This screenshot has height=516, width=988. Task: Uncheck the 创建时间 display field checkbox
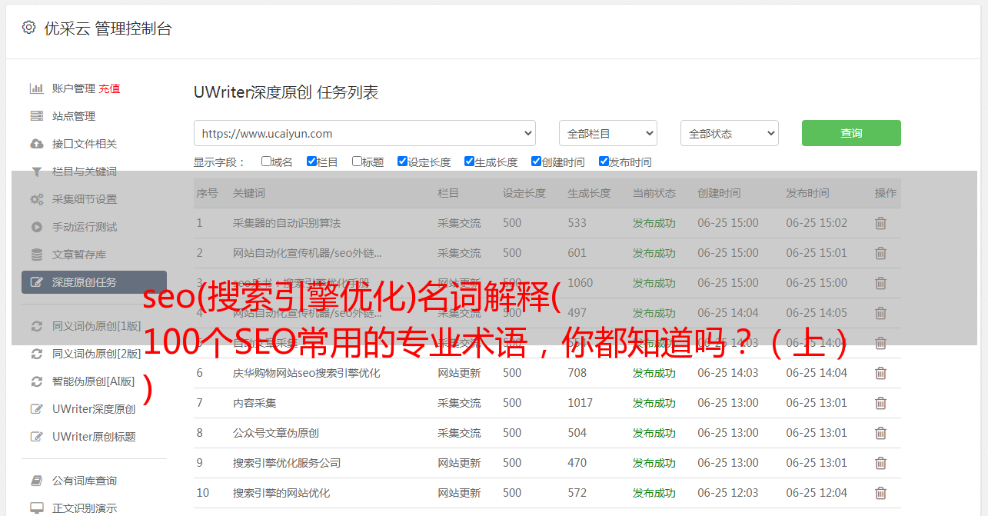click(536, 161)
